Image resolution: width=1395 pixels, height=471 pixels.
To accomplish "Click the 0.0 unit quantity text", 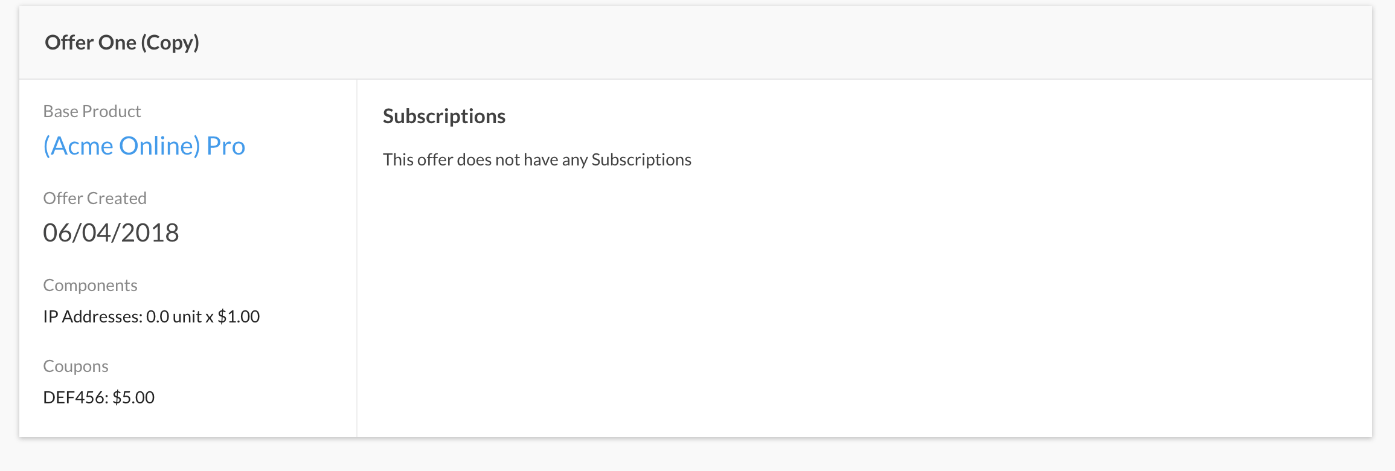I will click(174, 317).
